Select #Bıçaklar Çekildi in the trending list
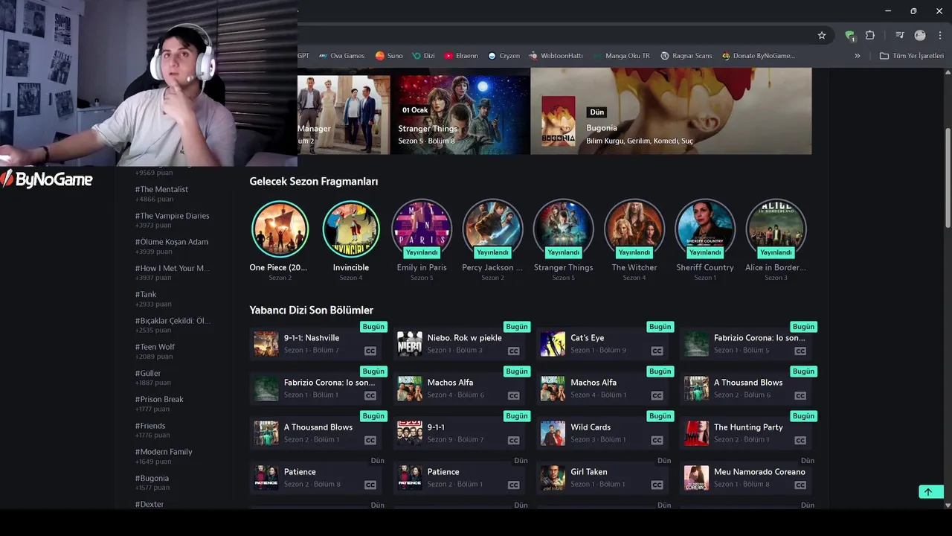The image size is (952, 536). point(173,321)
